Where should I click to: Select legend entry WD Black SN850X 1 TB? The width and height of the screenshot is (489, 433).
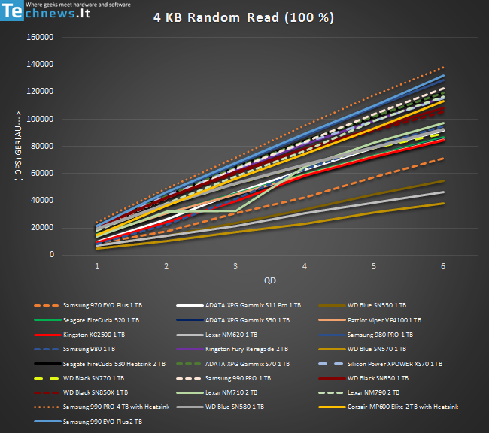pyautogui.click(x=81, y=393)
